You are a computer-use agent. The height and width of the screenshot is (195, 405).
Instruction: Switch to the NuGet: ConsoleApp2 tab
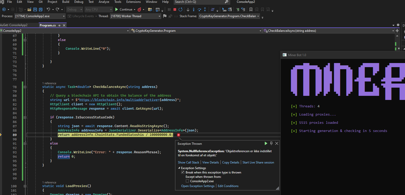(14, 25)
